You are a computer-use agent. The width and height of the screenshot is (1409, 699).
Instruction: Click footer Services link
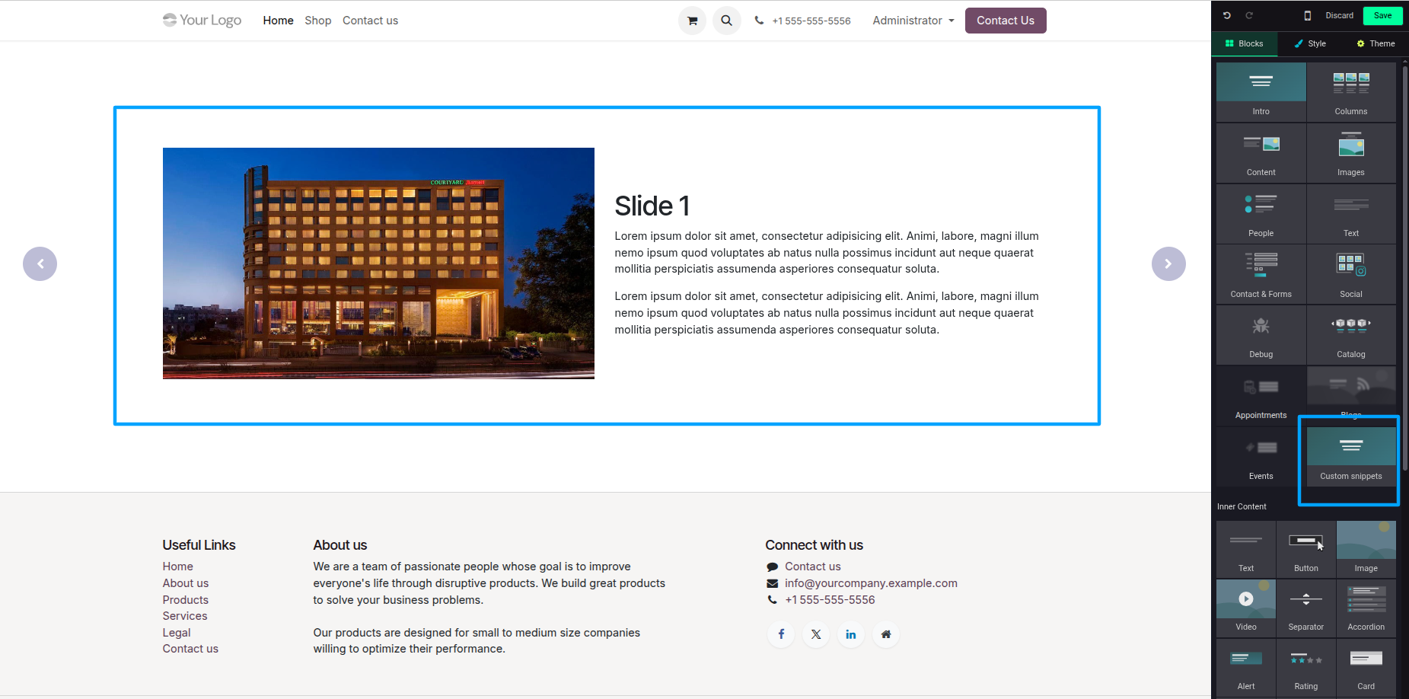pos(184,616)
